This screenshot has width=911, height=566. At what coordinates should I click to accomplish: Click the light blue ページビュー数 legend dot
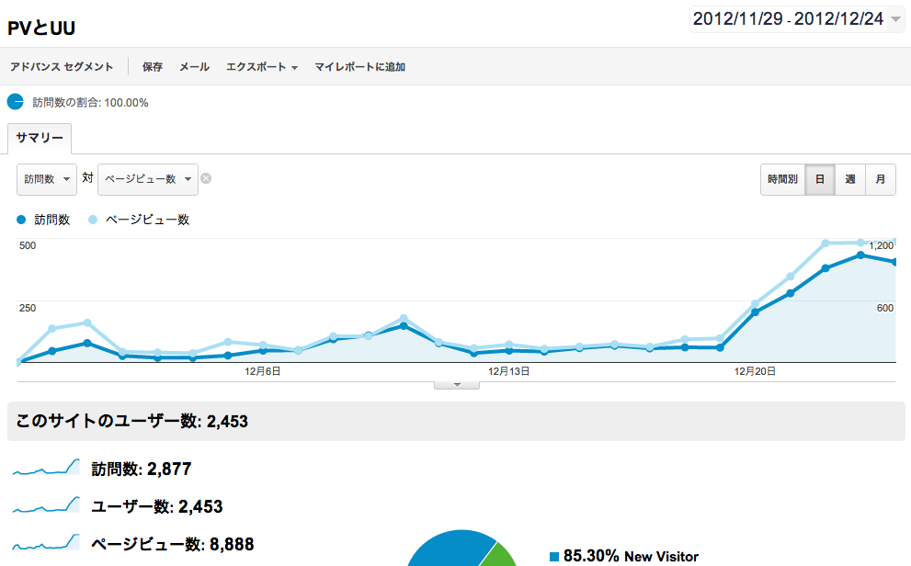click(92, 220)
